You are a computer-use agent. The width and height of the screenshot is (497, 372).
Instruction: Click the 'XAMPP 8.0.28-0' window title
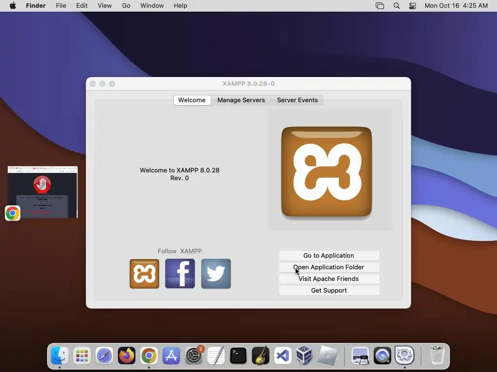[x=248, y=84]
